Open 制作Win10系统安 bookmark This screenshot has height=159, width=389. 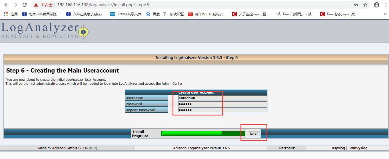pos(207,14)
